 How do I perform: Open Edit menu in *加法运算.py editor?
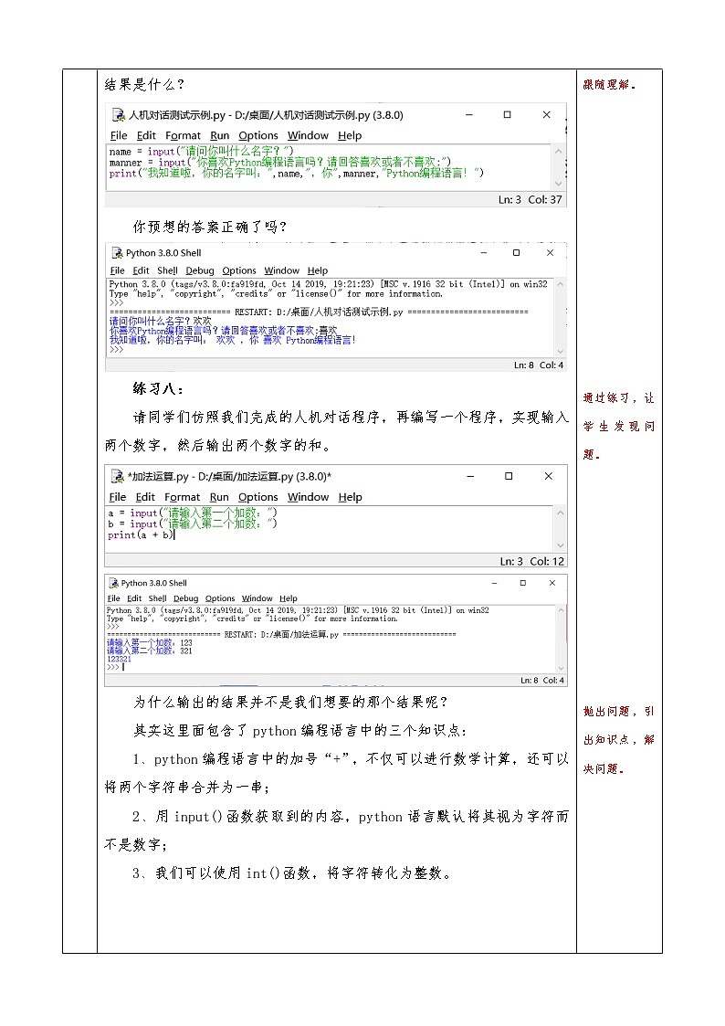[x=145, y=497]
